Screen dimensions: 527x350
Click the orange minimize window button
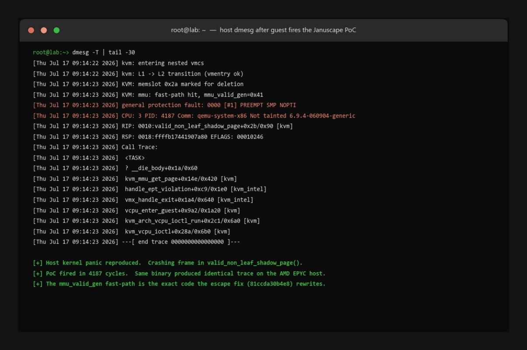pos(44,30)
